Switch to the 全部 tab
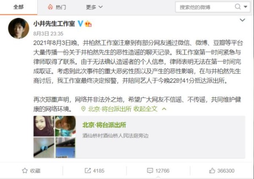This screenshot has height=179, width=254. pyautogui.click(x=19, y=7)
